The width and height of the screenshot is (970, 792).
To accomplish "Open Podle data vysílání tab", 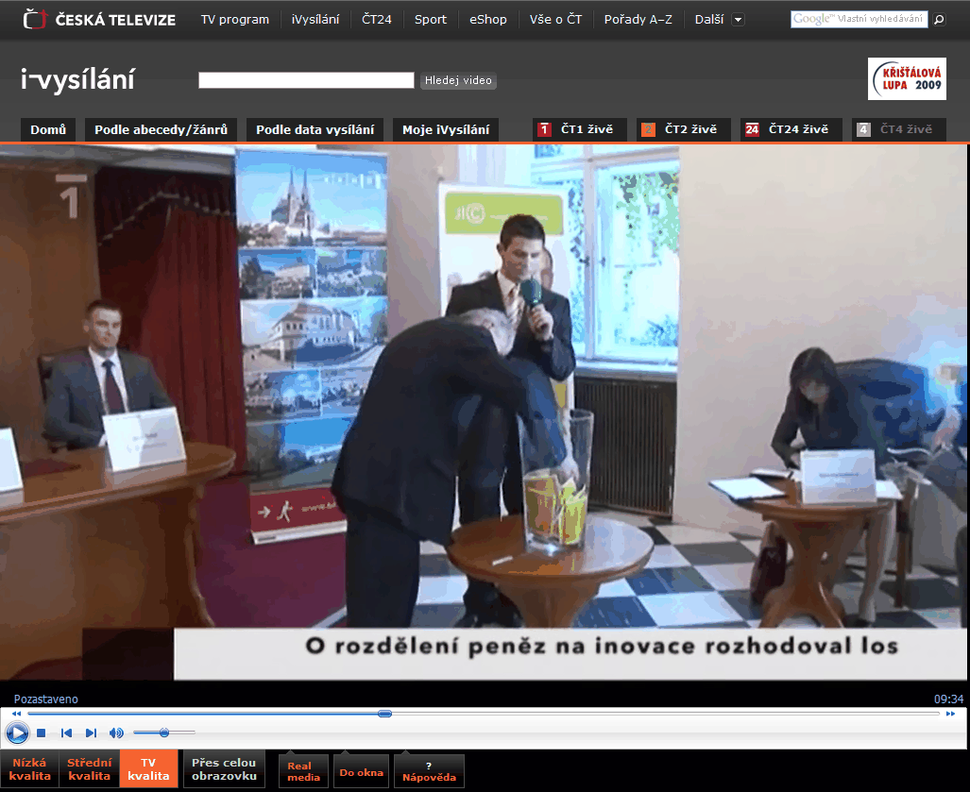I will pos(315,130).
